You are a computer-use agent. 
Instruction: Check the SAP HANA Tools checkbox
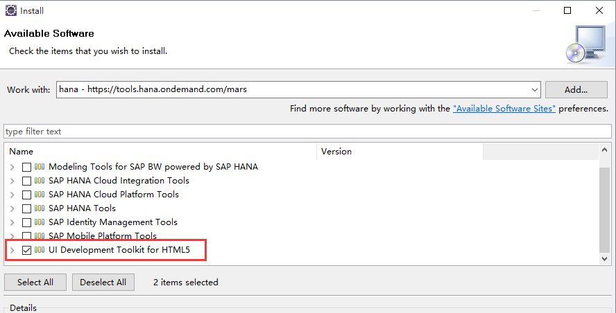click(27, 208)
